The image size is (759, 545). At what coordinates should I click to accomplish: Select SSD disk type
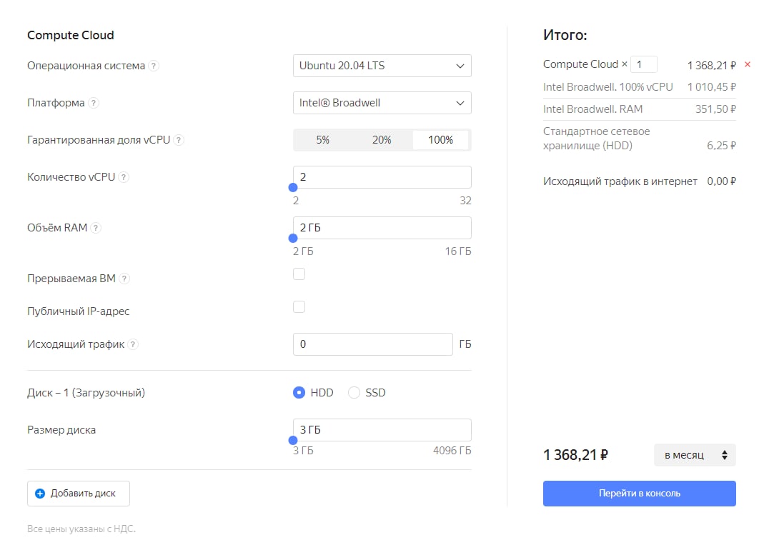354,393
